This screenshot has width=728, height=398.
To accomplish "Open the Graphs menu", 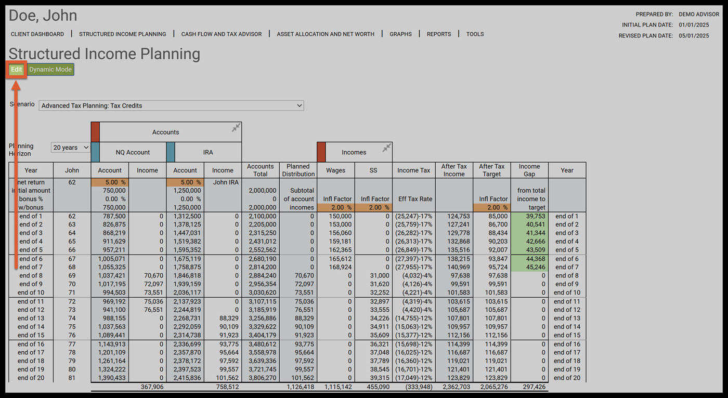I will pos(401,34).
